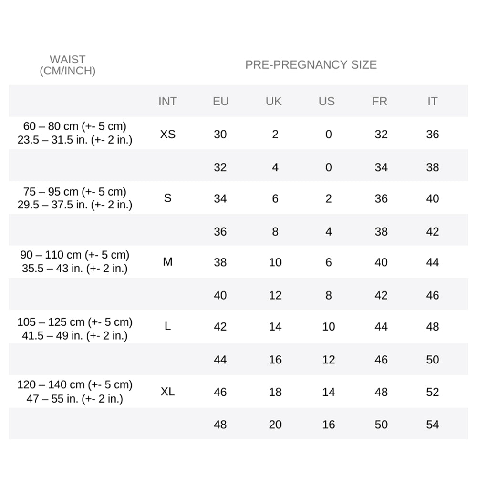Image resolution: width=477 pixels, height=477 pixels.
Task: Select the EU size 30 cell
Action: pyautogui.click(x=220, y=134)
